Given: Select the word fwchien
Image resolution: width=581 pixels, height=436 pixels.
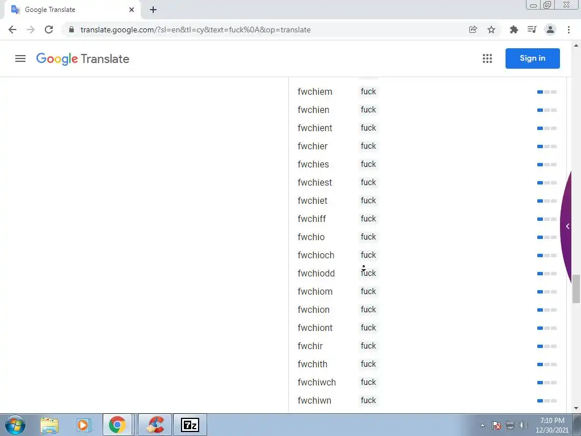Looking at the screenshot, I should [x=313, y=110].
